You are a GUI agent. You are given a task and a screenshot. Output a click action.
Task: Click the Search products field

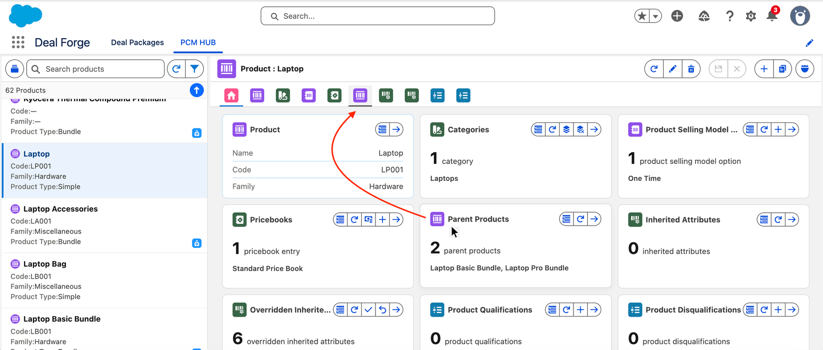(96, 69)
